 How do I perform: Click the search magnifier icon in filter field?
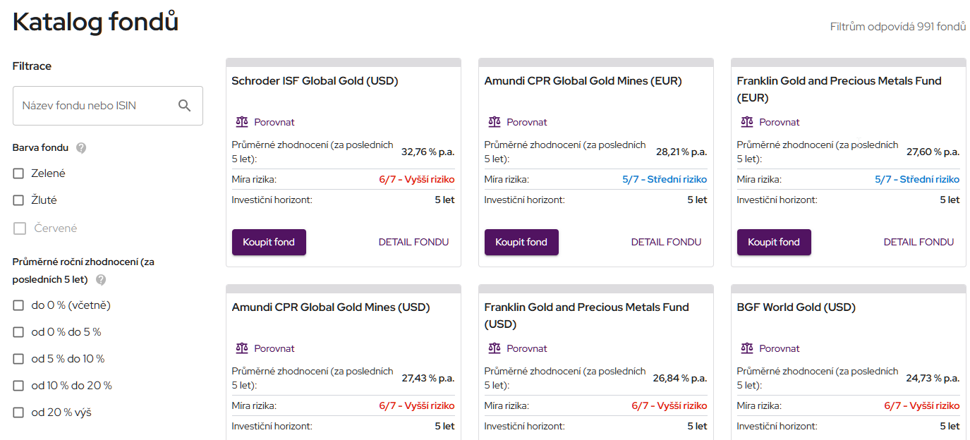pos(185,106)
